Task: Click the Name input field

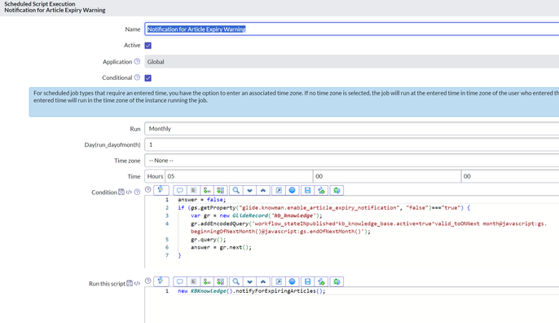Action: coord(351,29)
